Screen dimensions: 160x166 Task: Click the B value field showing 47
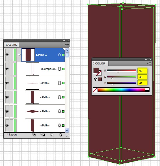pos(142,83)
